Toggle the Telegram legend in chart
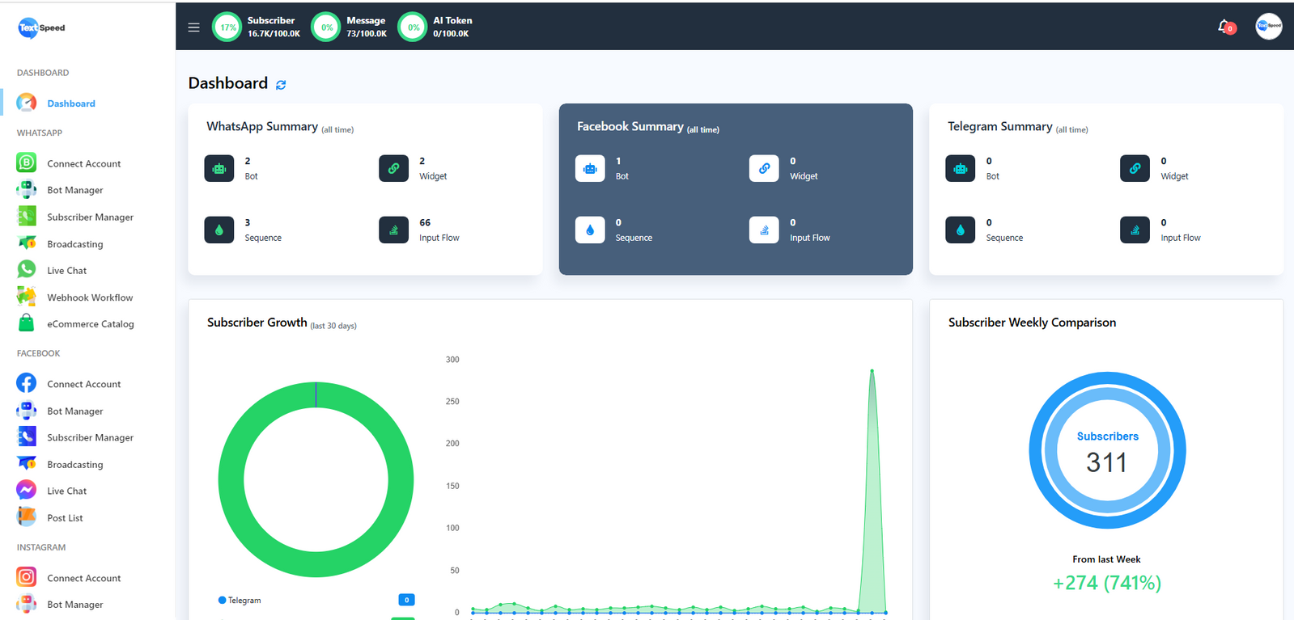This screenshot has width=1294, height=620. click(x=240, y=601)
